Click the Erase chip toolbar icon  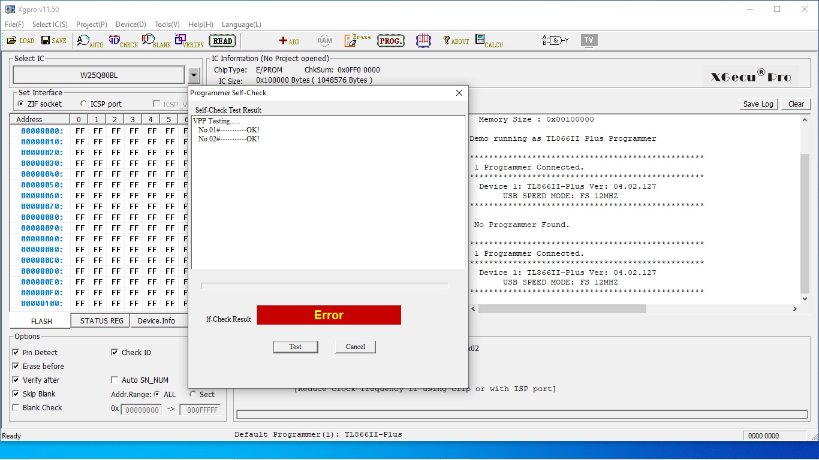[357, 41]
